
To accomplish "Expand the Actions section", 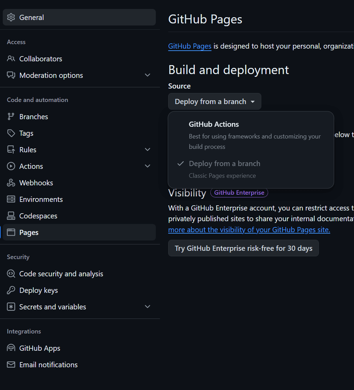I will [x=148, y=166].
